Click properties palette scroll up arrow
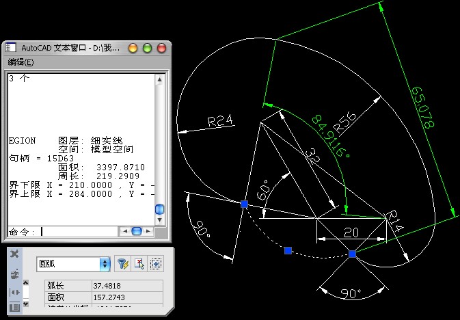This screenshot has width=460, height=320. 26,282
